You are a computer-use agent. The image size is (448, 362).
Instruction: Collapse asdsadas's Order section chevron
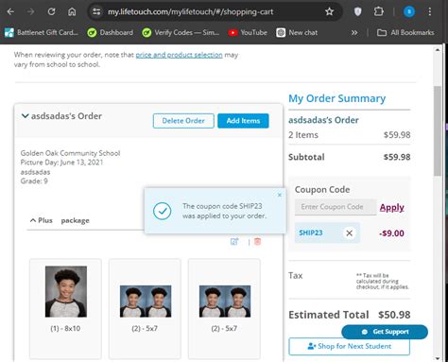(25, 116)
